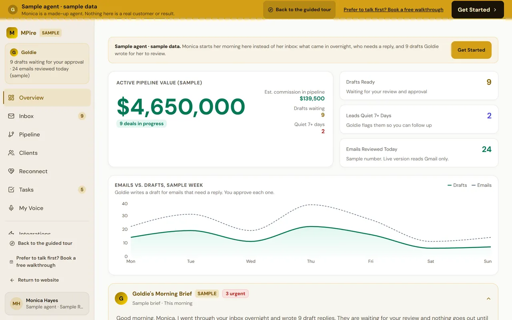Click the G avatar in top sample banner
This screenshot has width=512, height=320.
click(13, 10)
